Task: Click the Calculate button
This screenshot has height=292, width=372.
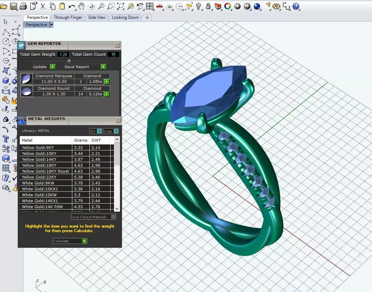Action: [x=70, y=241]
